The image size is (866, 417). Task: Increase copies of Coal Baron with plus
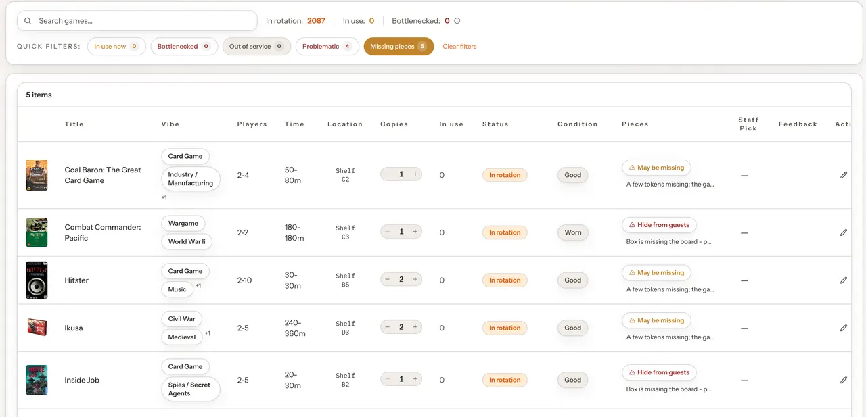click(x=415, y=174)
